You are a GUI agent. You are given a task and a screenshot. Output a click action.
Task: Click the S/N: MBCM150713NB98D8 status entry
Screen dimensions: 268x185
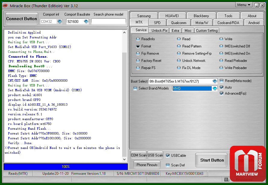point(138,174)
